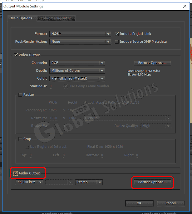
Task: Click the Bitrate: 6,00 Mbps text
Action: click(139, 75)
